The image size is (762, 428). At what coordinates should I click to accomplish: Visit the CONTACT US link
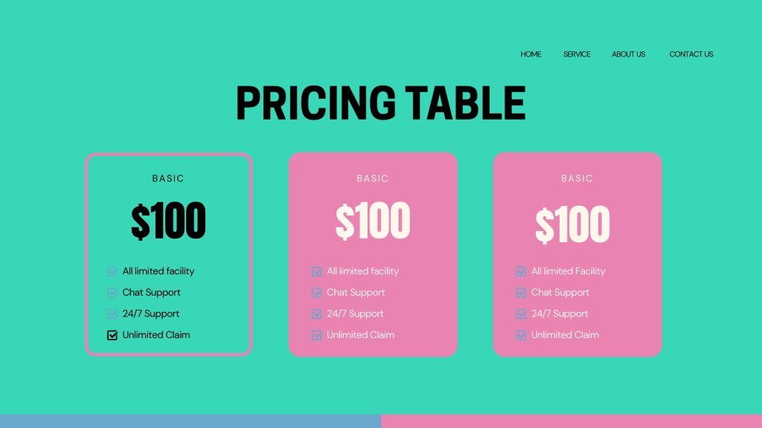pos(691,54)
